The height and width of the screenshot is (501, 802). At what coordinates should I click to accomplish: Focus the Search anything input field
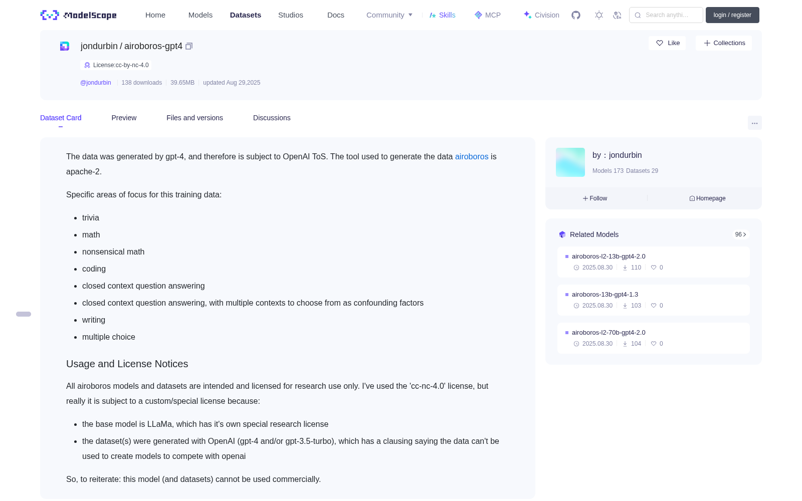(666, 15)
